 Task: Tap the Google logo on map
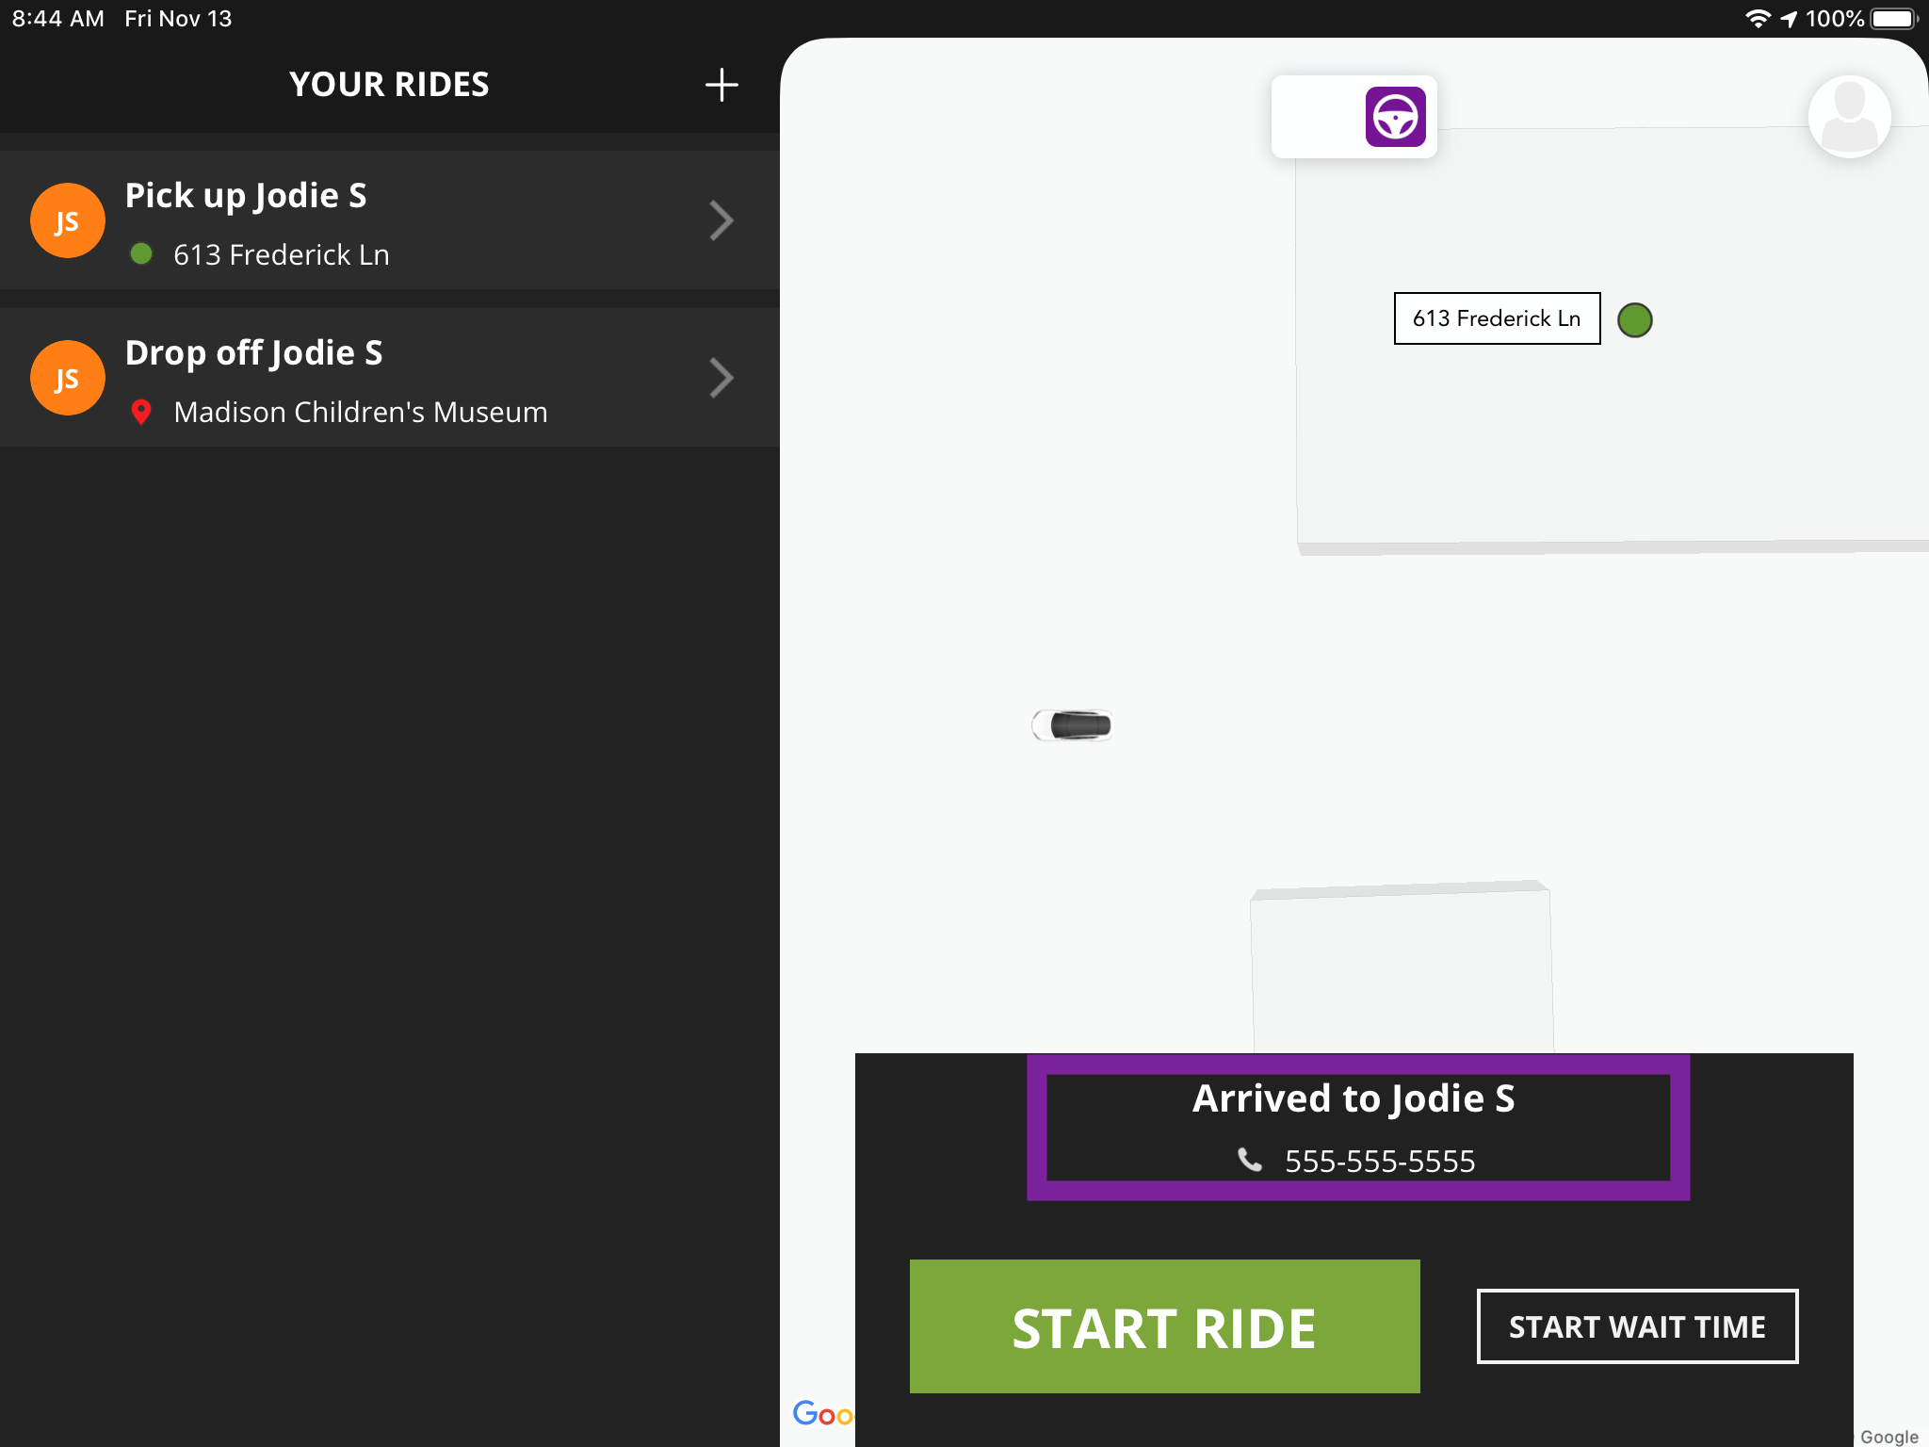point(821,1413)
